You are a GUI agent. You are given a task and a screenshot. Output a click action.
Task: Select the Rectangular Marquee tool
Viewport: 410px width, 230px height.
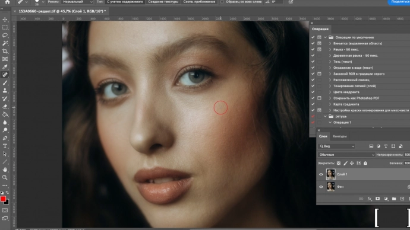pyautogui.click(x=5, y=27)
